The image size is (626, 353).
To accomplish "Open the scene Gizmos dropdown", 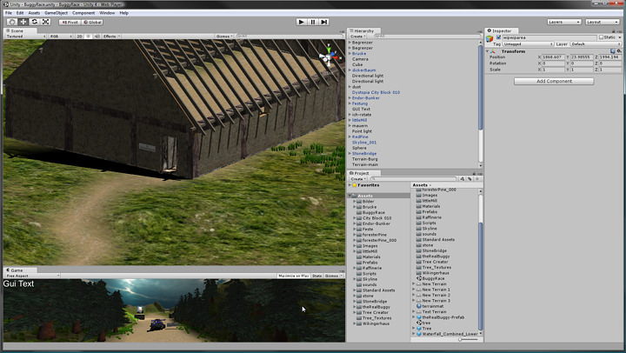I will click(x=224, y=37).
